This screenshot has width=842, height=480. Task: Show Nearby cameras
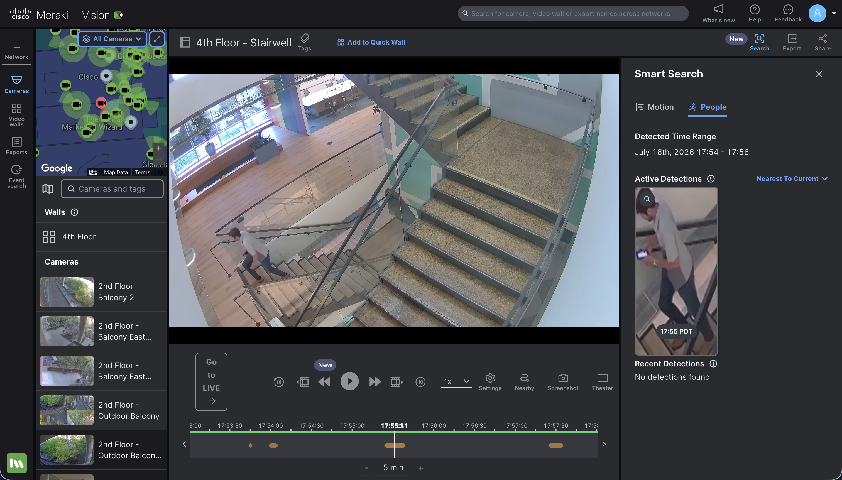[x=524, y=382]
